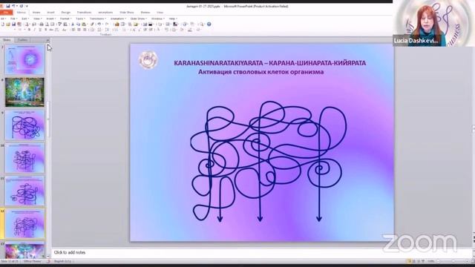The width and height of the screenshot is (475, 267).
Task: Toggle Strikethrough abc formatting
Action: point(51,30)
